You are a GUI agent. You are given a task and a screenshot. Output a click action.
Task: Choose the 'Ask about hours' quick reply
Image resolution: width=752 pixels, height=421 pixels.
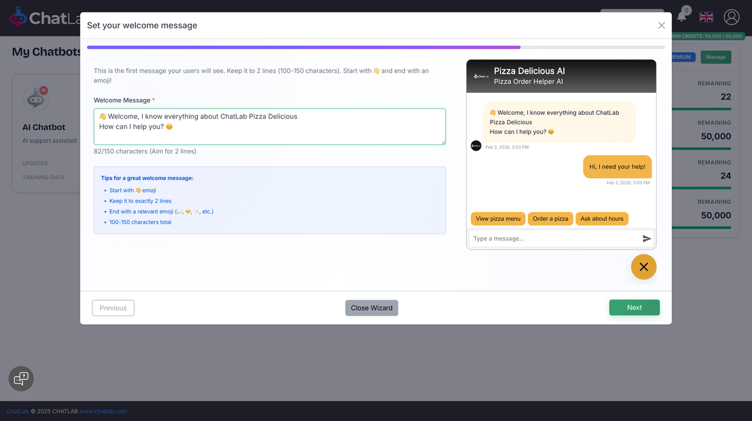click(602, 219)
